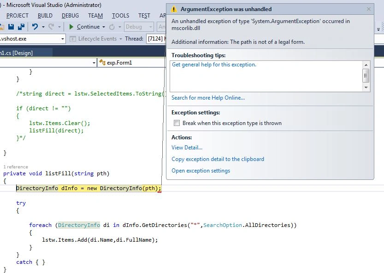Click the Redo arrow icon

coord(51,27)
